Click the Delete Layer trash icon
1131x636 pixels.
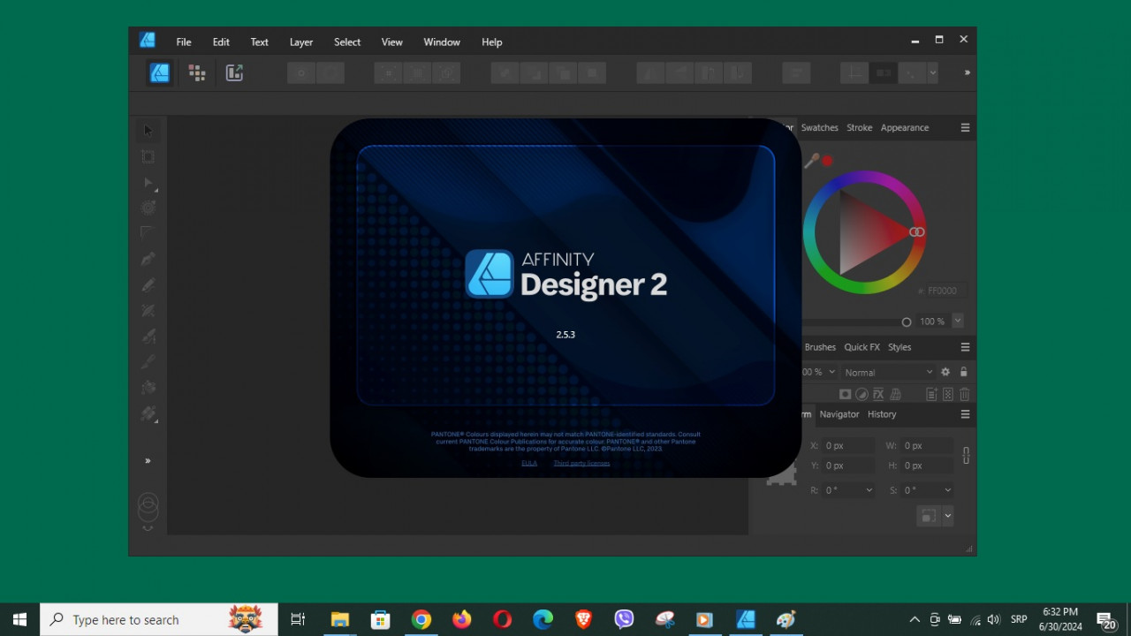point(965,394)
